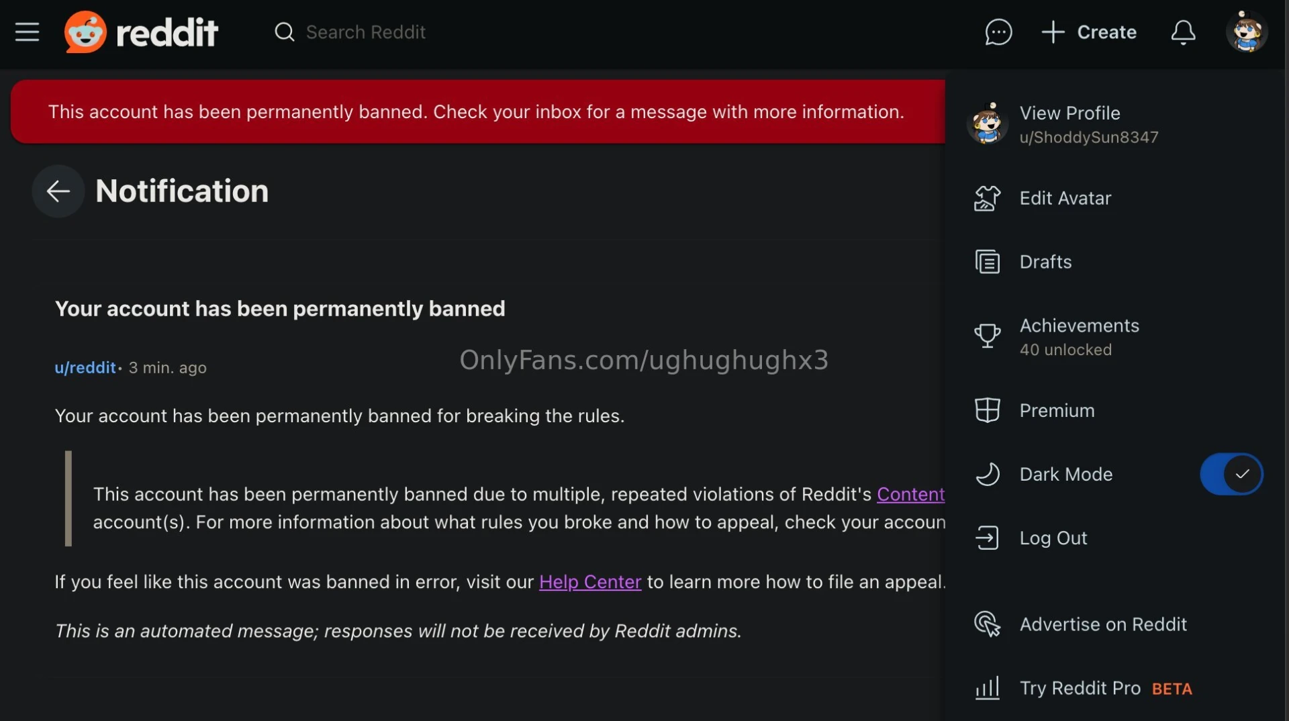Focus the Search Reddit input field
The image size is (1289, 721).
[366, 32]
